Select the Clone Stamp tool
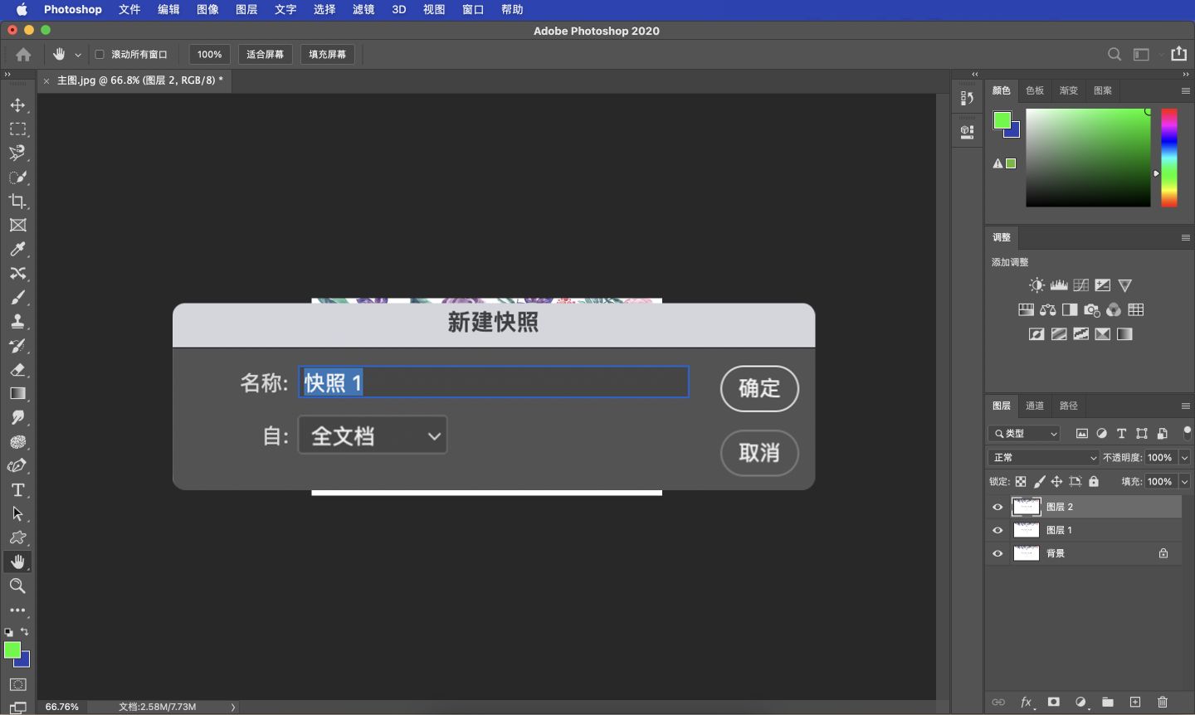 point(17,321)
